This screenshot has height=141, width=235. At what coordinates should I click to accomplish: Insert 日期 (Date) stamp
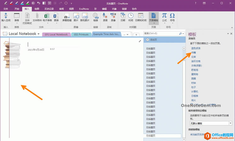[x=123, y=17]
